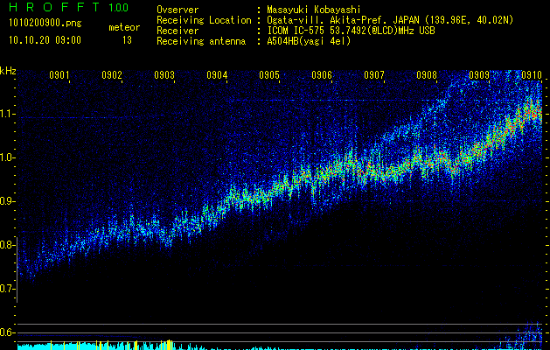This screenshot has width=550, height=350.
Task: Click the 0901 time marker
Action: (59, 74)
